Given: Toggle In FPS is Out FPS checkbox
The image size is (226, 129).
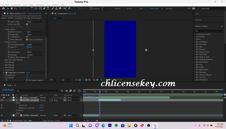Looking at the screenshot, I should coord(27,24).
